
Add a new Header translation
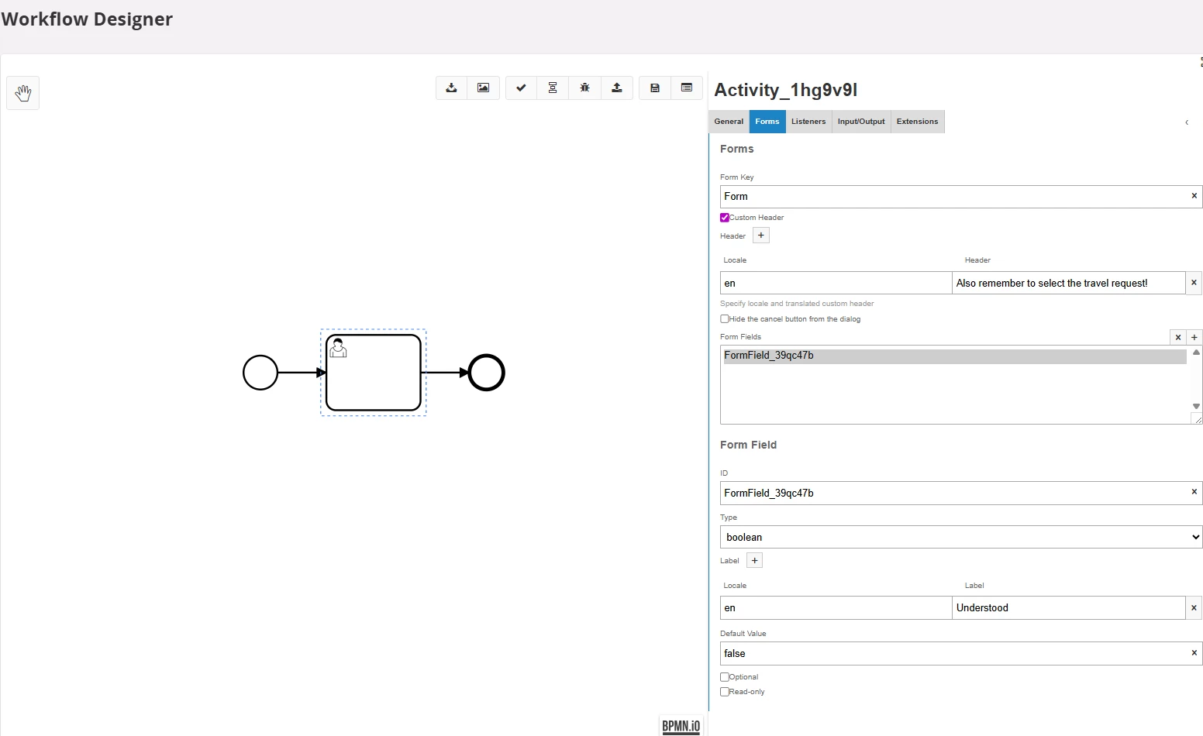click(761, 236)
